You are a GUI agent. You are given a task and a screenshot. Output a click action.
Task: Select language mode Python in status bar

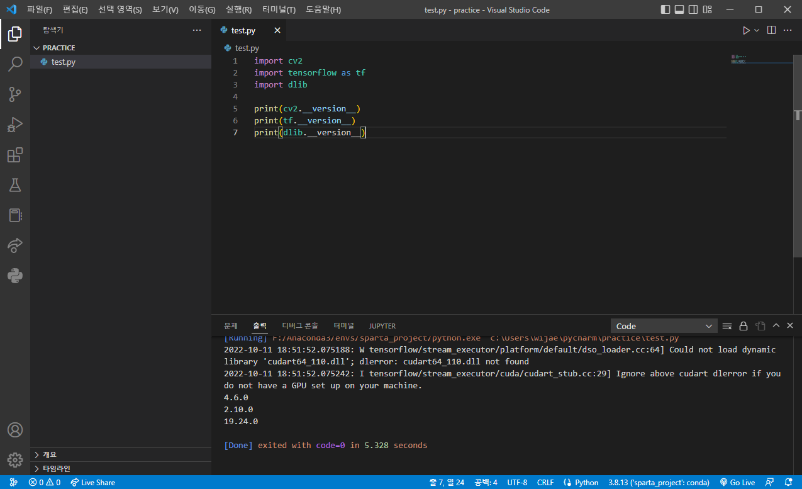581,482
